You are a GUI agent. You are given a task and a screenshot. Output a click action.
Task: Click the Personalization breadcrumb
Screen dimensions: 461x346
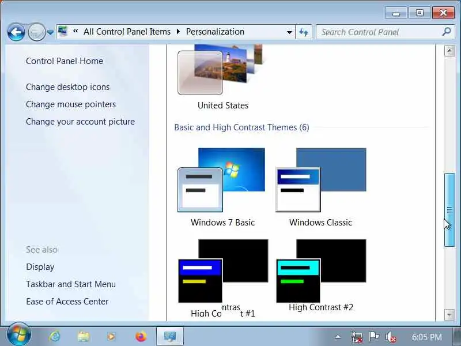point(215,32)
